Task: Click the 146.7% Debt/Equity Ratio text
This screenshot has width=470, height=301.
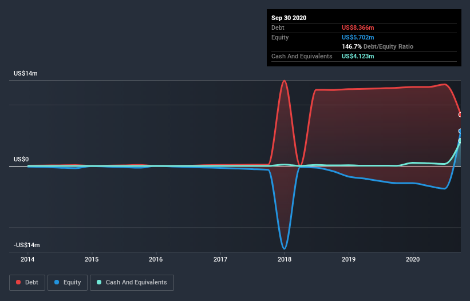Action: [377, 46]
